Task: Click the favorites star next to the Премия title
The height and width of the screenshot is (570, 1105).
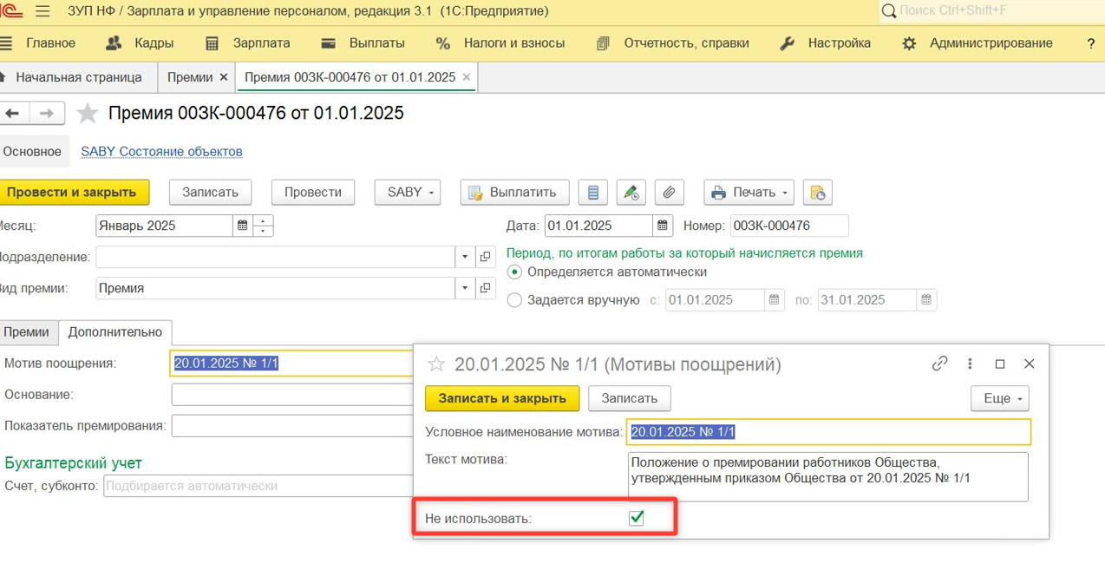Action: [x=88, y=114]
